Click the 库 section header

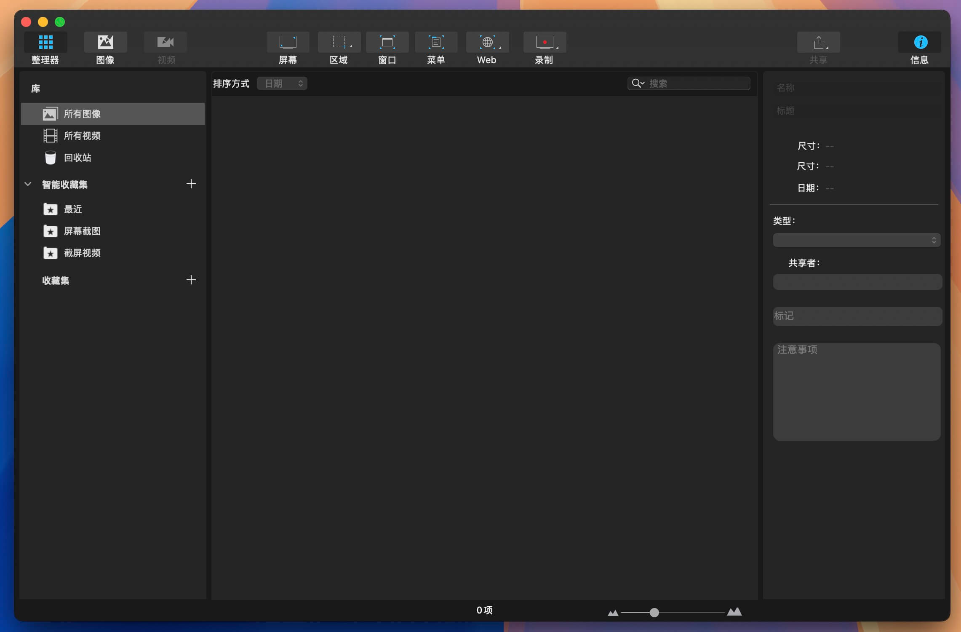[36, 88]
